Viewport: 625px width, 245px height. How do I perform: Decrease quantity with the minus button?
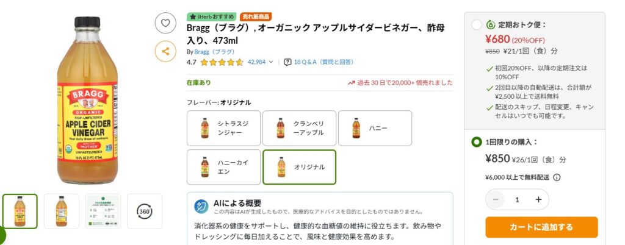pos(496,200)
